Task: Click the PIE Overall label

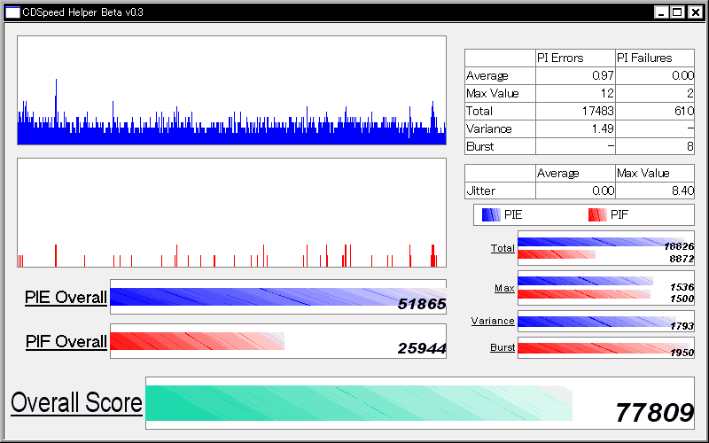Action: 66,298
